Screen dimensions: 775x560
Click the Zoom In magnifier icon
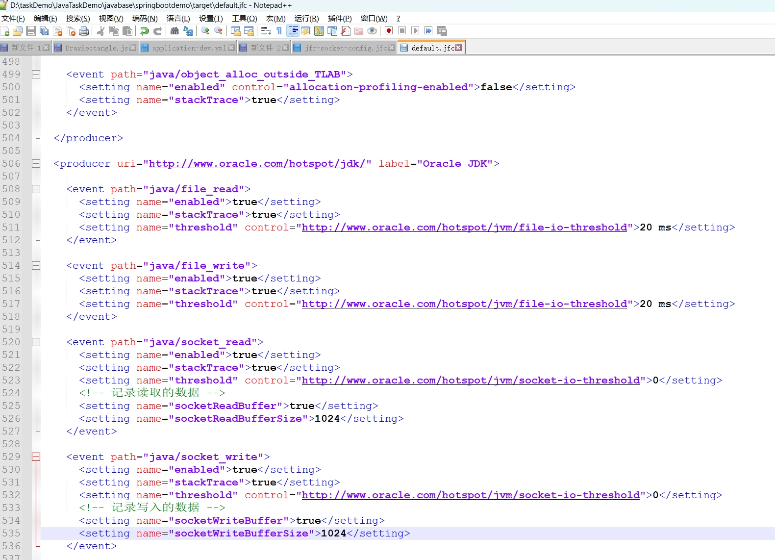click(205, 31)
